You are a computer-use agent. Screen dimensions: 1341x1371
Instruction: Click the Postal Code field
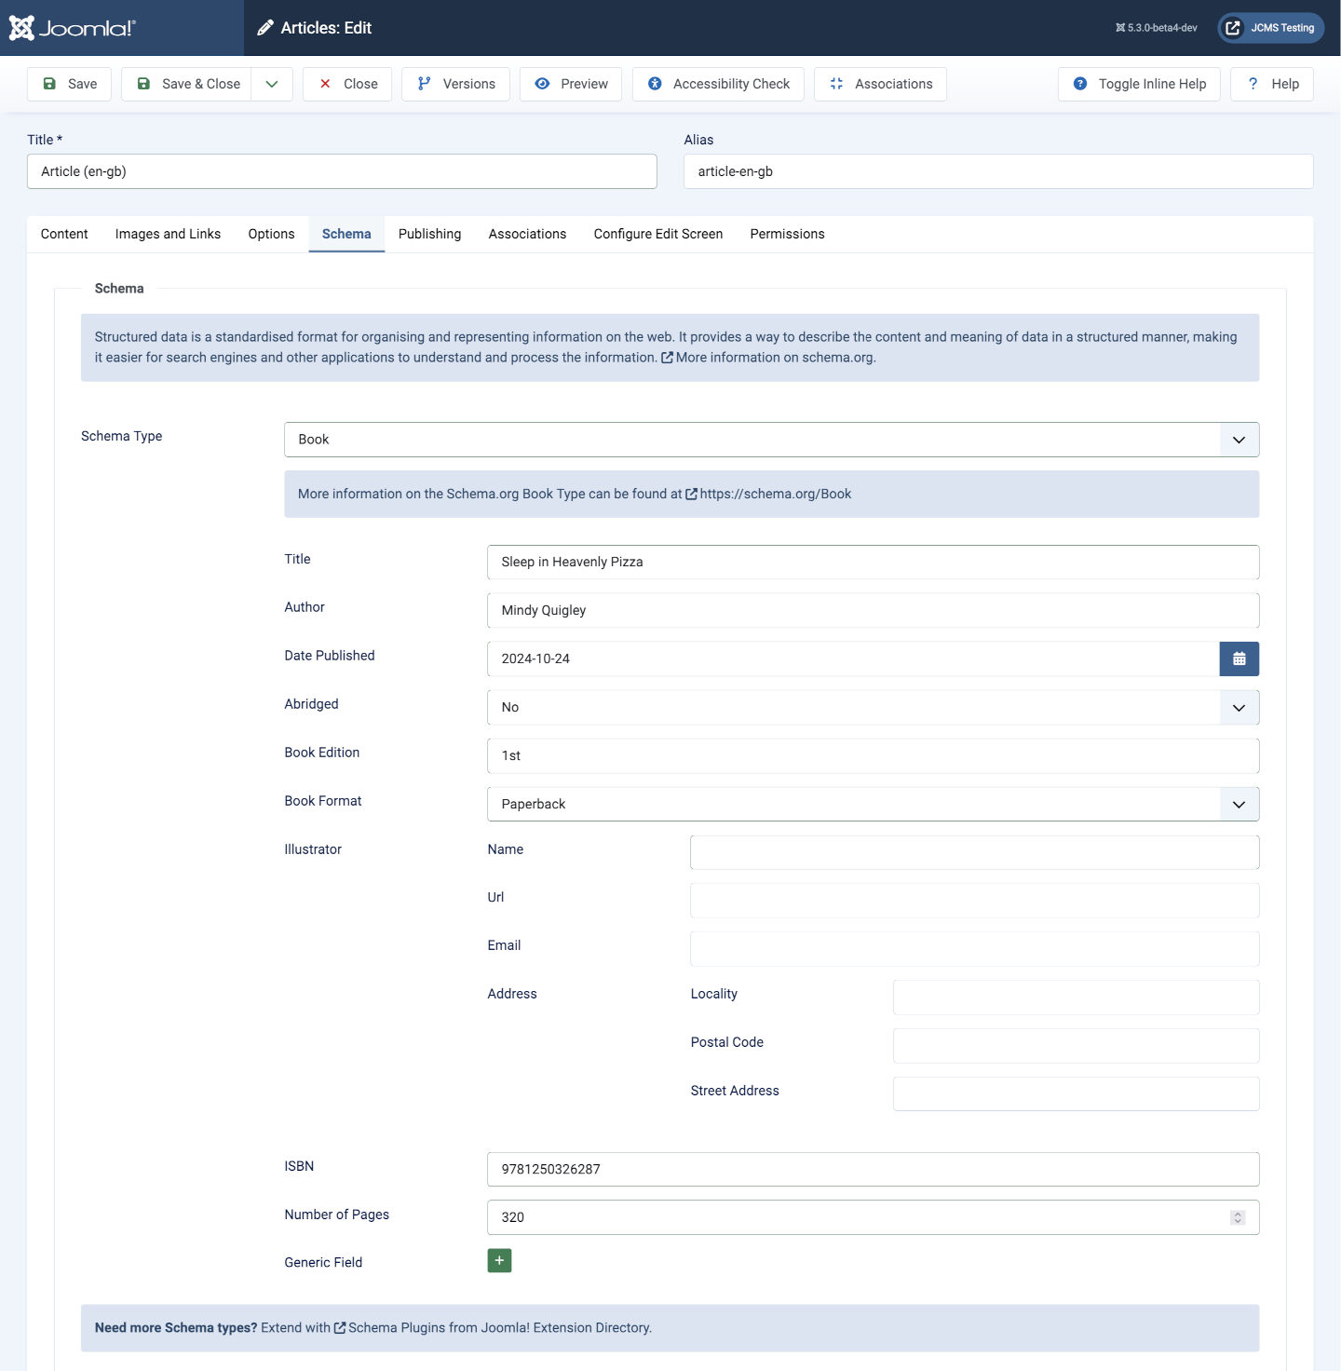(1076, 1046)
